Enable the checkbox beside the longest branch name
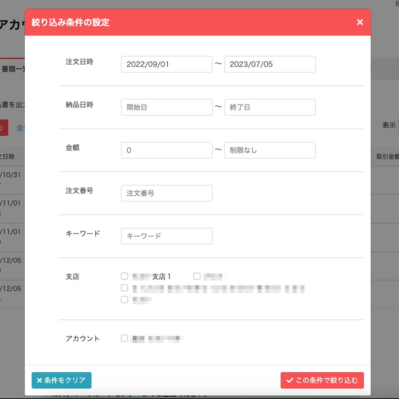The image size is (399, 399). [x=124, y=288]
